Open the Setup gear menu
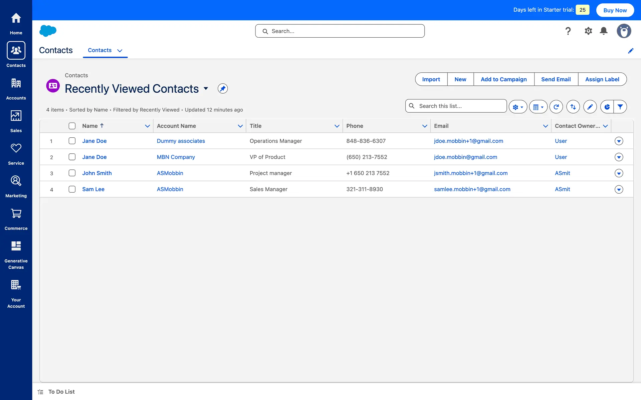This screenshot has height=400, width=641. [588, 31]
